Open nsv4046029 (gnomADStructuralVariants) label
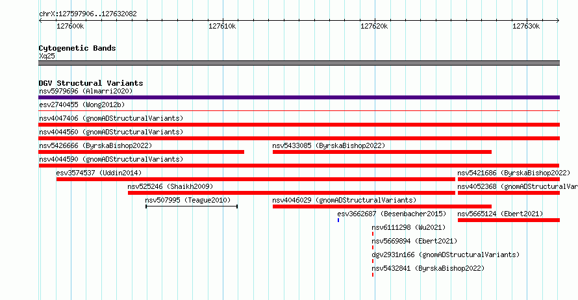Image resolution: width=578 pixels, height=300 pixels. (x=344, y=200)
